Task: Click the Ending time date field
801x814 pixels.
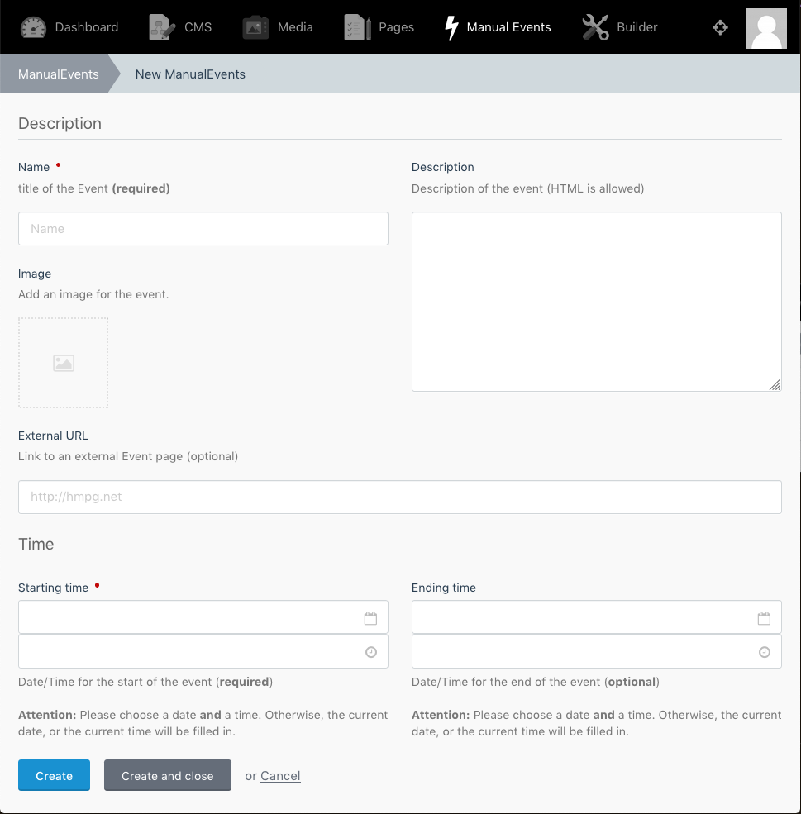Action: coord(597,617)
